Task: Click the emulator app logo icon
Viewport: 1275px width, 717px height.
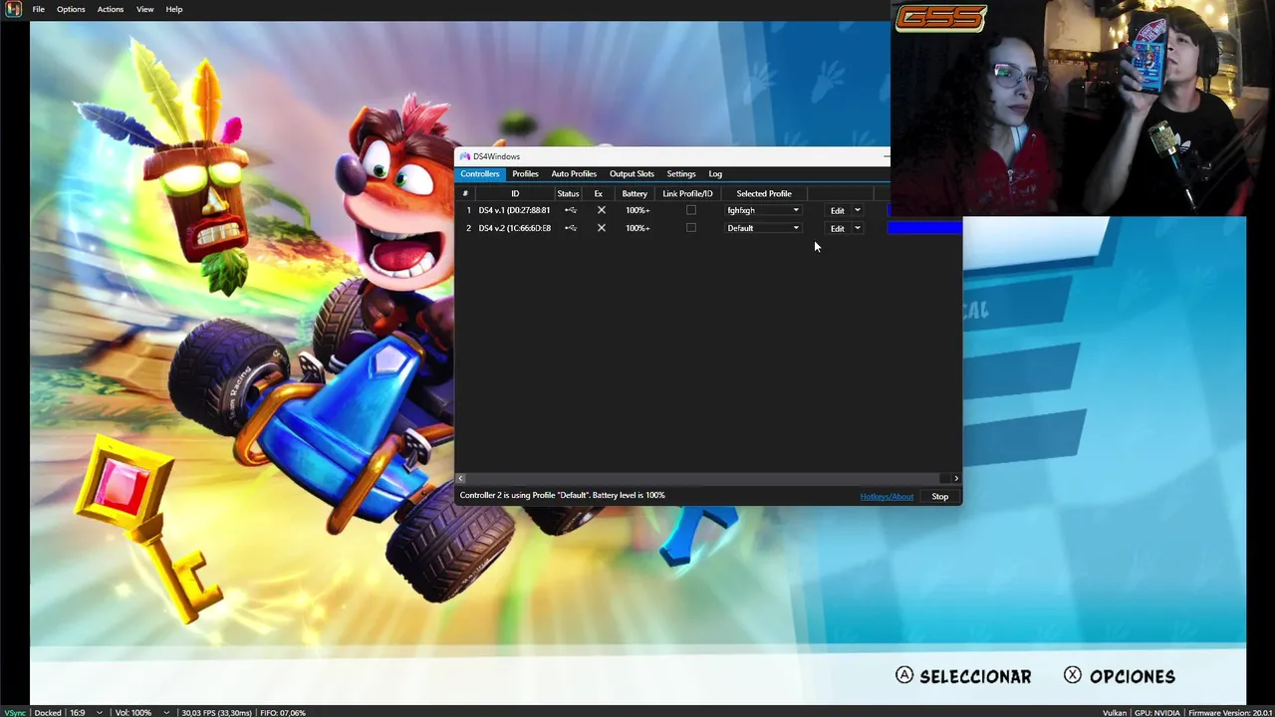Action: (13, 9)
